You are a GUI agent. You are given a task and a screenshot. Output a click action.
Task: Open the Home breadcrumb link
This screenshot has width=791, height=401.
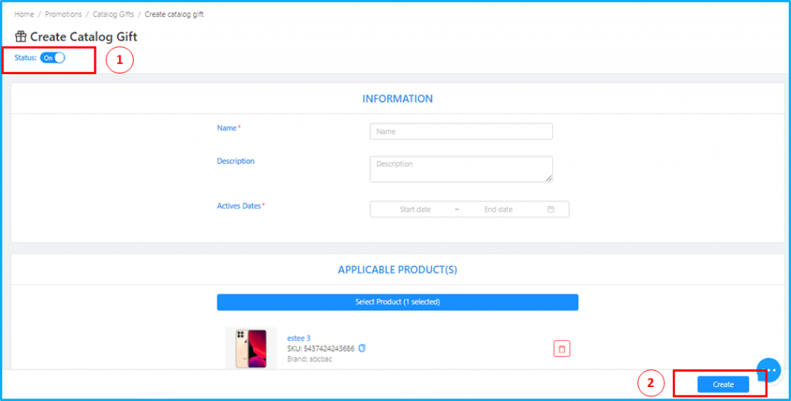24,14
